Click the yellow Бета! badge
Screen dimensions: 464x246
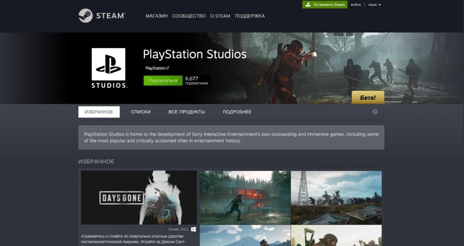368,97
